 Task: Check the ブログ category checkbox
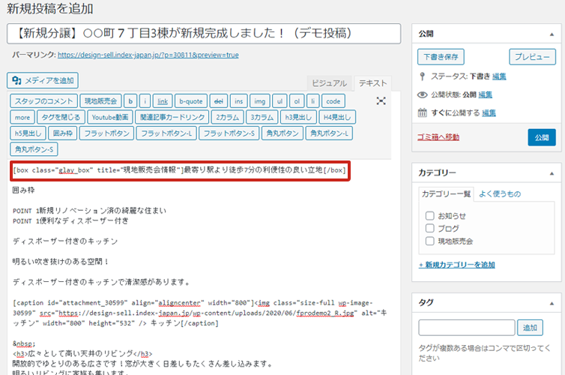[x=430, y=228]
